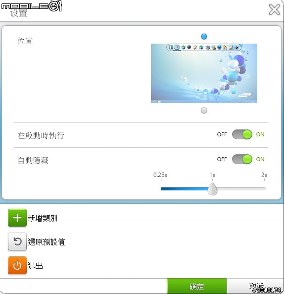Click the restore defaults circular arrow icon
The height and width of the screenshot is (294, 284).
click(17, 241)
